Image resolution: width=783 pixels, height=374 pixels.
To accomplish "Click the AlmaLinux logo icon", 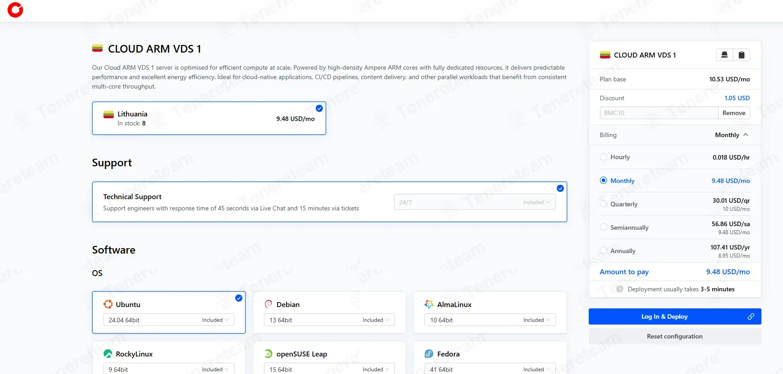I will point(429,304).
